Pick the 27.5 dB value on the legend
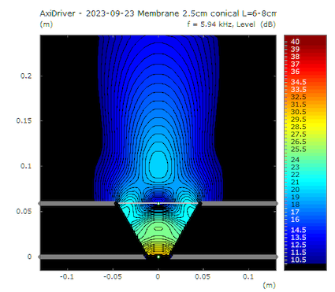 tap(299, 134)
